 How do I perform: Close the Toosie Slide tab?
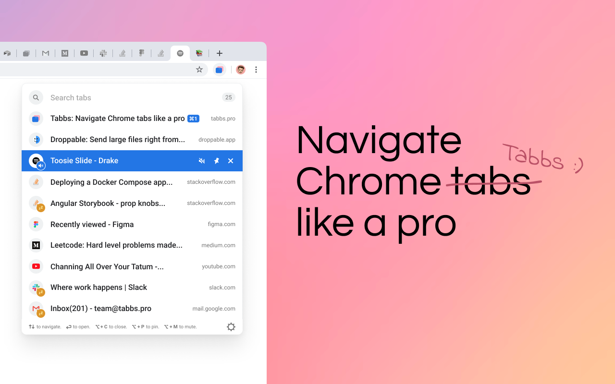coord(231,161)
